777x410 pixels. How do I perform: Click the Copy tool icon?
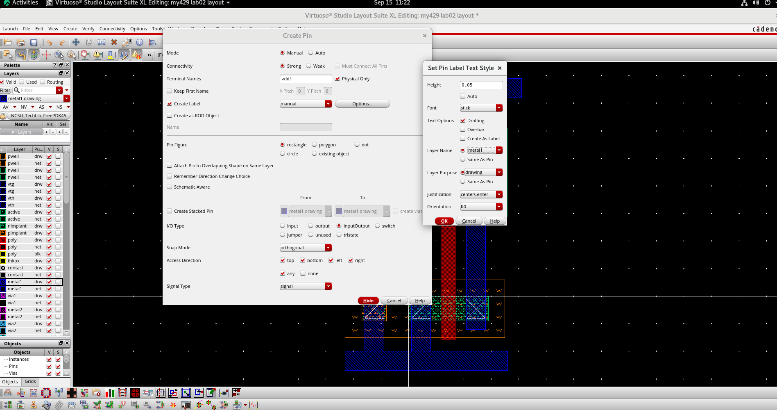89,42
